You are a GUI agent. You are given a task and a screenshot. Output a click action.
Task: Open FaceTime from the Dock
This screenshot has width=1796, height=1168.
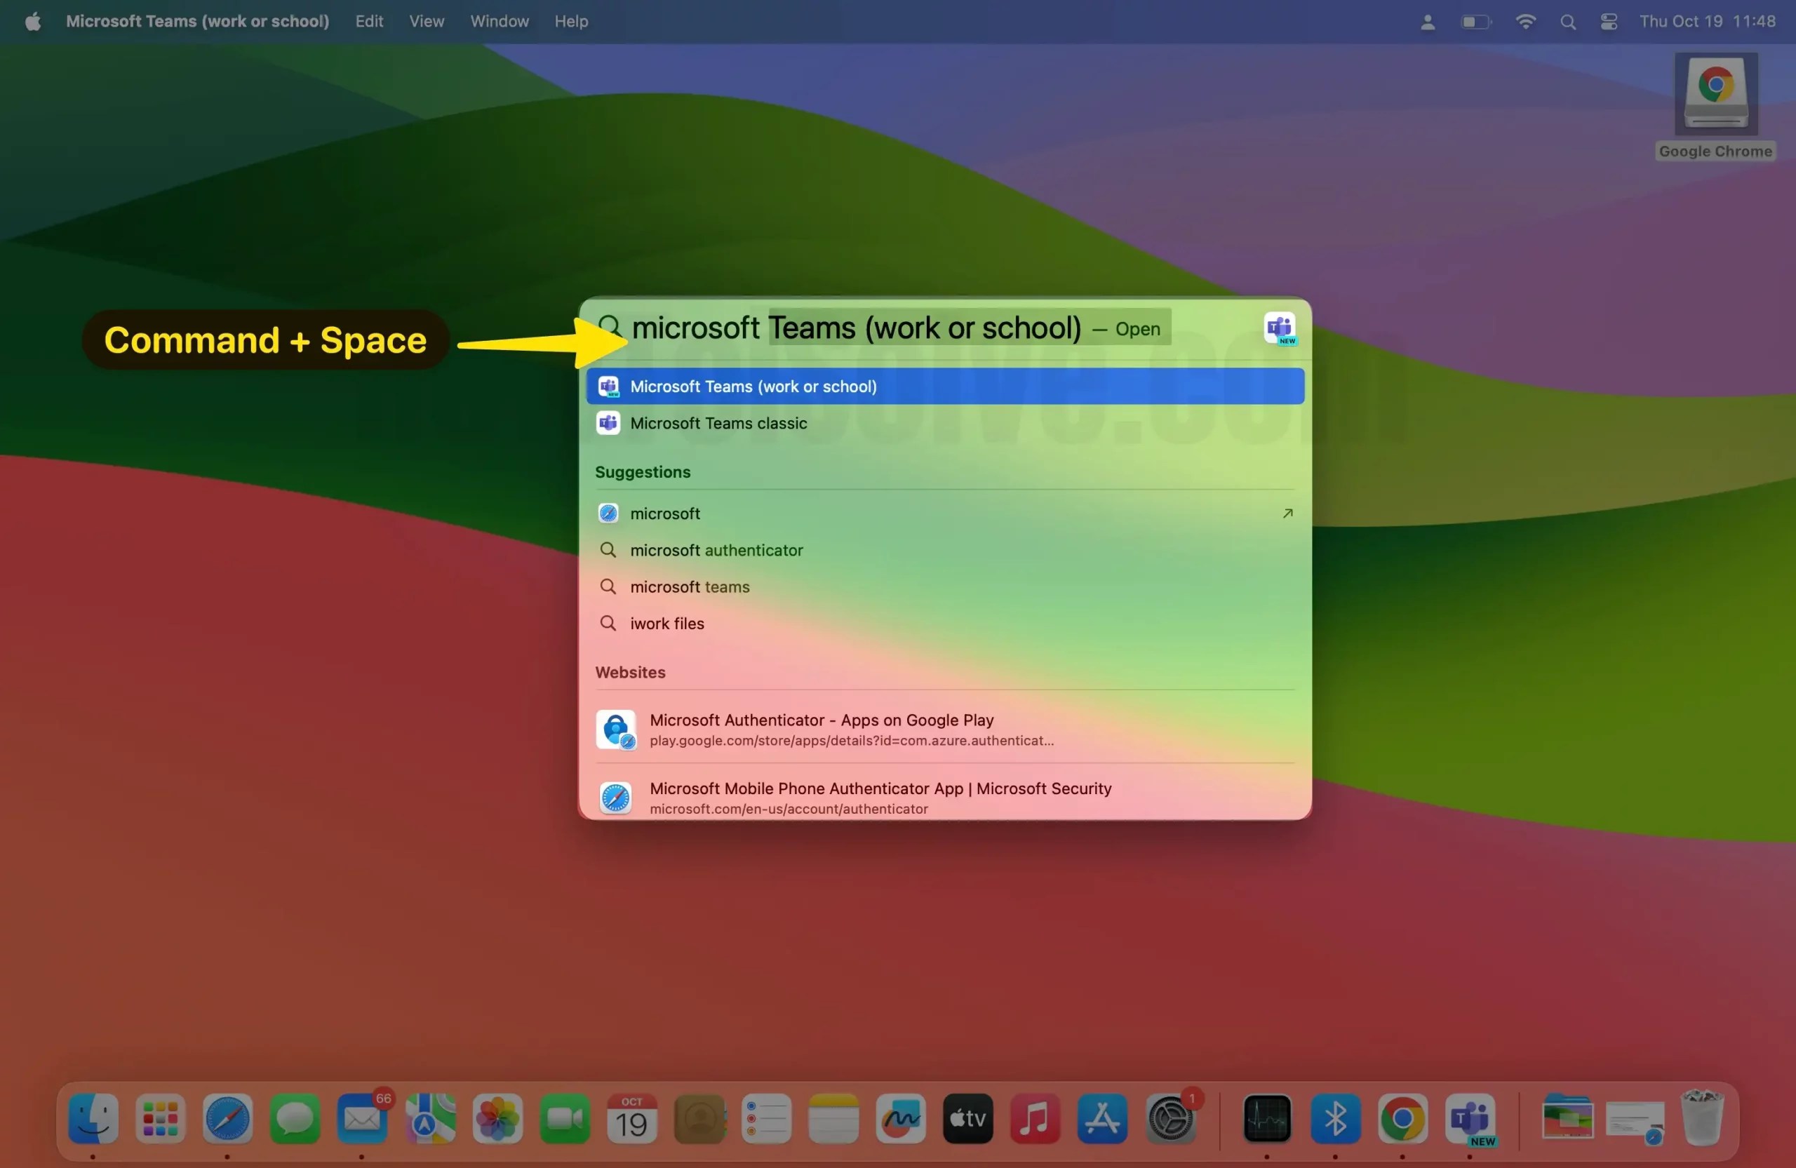pyautogui.click(x=565, y=1120)
